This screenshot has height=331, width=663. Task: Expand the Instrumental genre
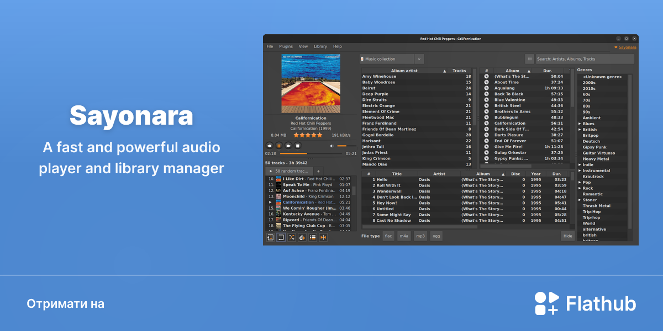point(580,171)
